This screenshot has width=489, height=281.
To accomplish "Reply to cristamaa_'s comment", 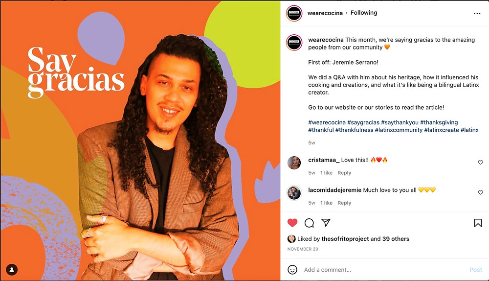I will [344, 173].
